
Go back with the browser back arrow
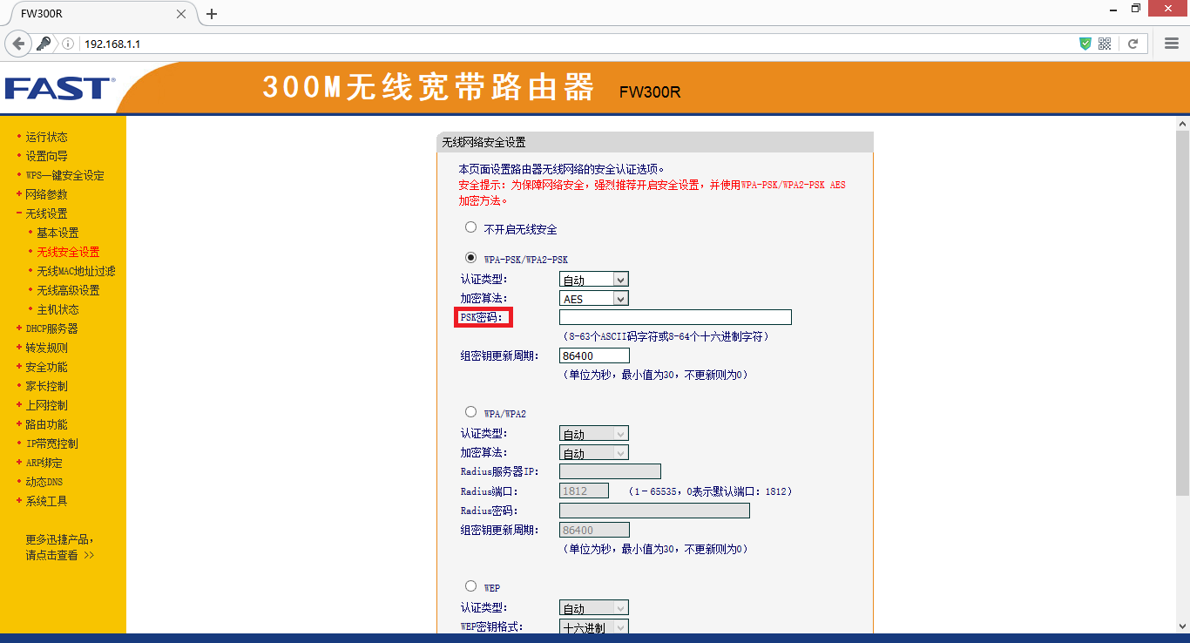18,44
